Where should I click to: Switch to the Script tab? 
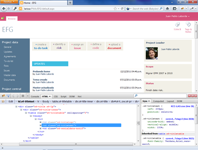point(63,97)
